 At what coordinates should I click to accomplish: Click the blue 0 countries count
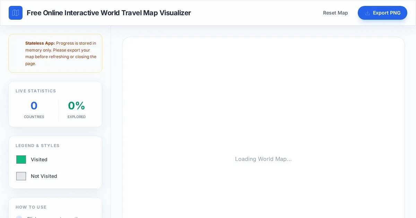[x=34, y=106]
